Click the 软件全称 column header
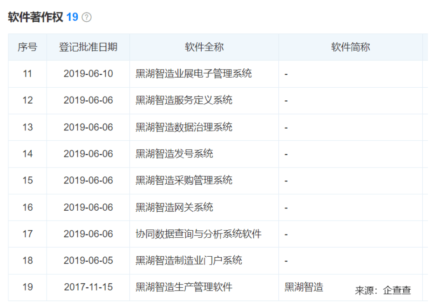The height and width of the screenshot is (305, 434). pyautogui.click(x=204, y=47)
